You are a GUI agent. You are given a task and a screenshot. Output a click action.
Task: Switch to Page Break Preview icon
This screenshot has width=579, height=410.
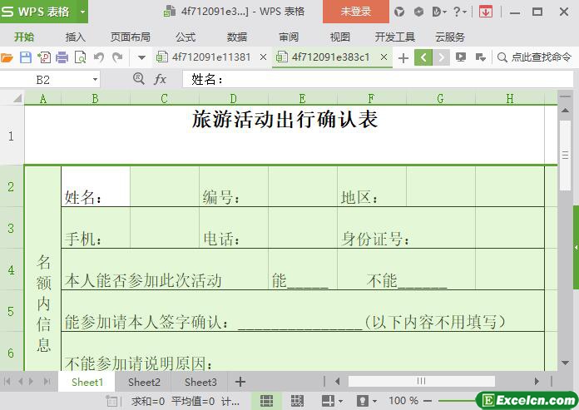pos(297,401)
